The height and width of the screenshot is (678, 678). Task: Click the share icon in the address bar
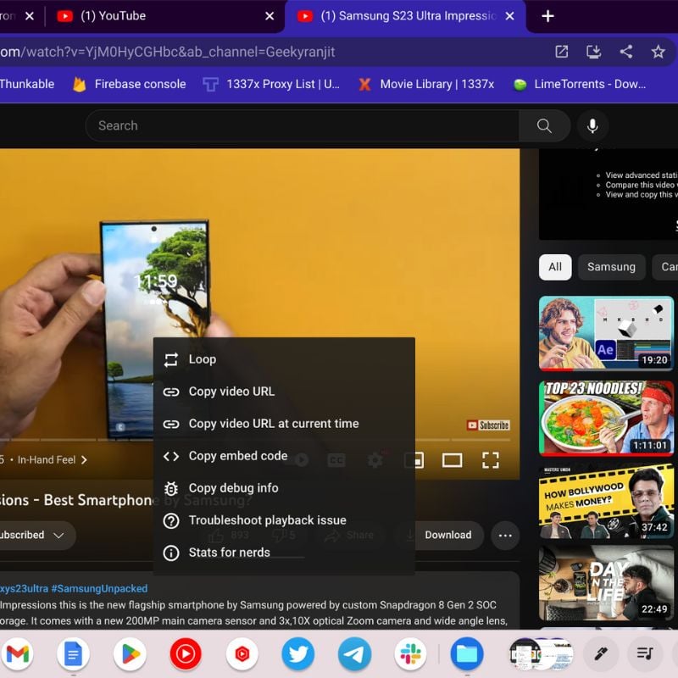point(626,52)
